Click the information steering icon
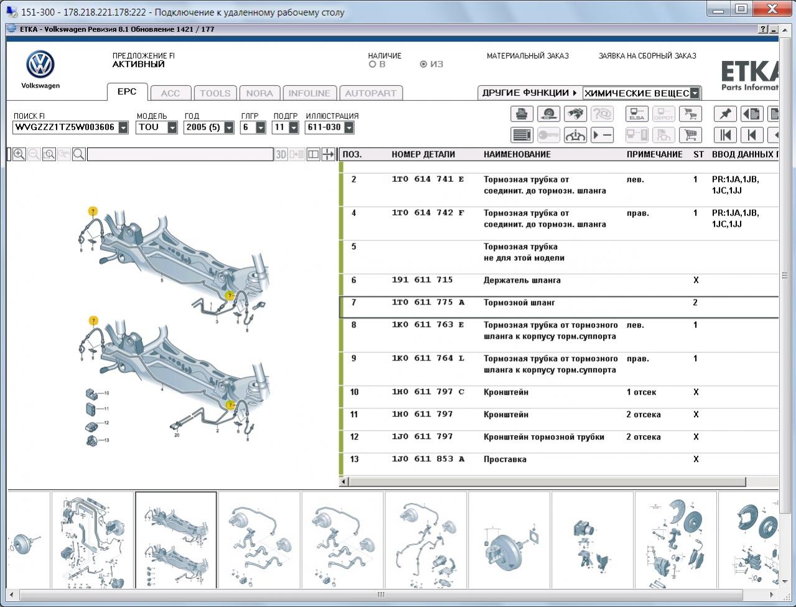 (575, 135)
